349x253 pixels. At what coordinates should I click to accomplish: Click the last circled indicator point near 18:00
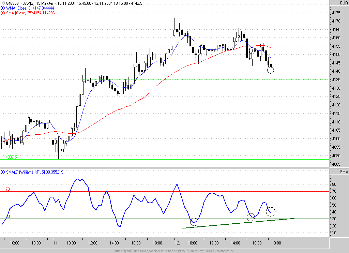(x=271, y=212)
